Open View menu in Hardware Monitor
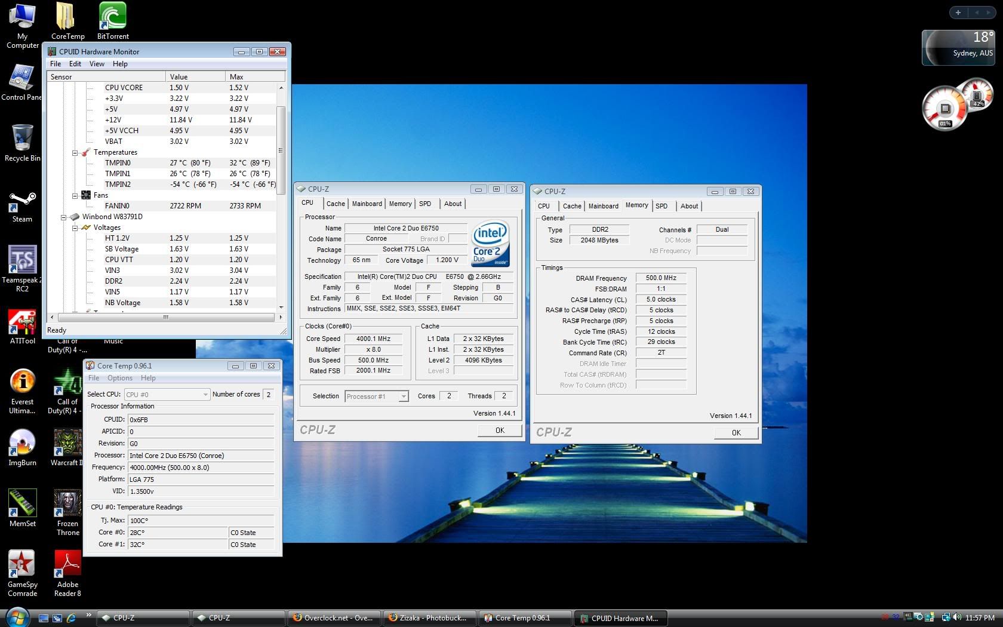This screenshot has width=1003, height=627. click(97, 64)
